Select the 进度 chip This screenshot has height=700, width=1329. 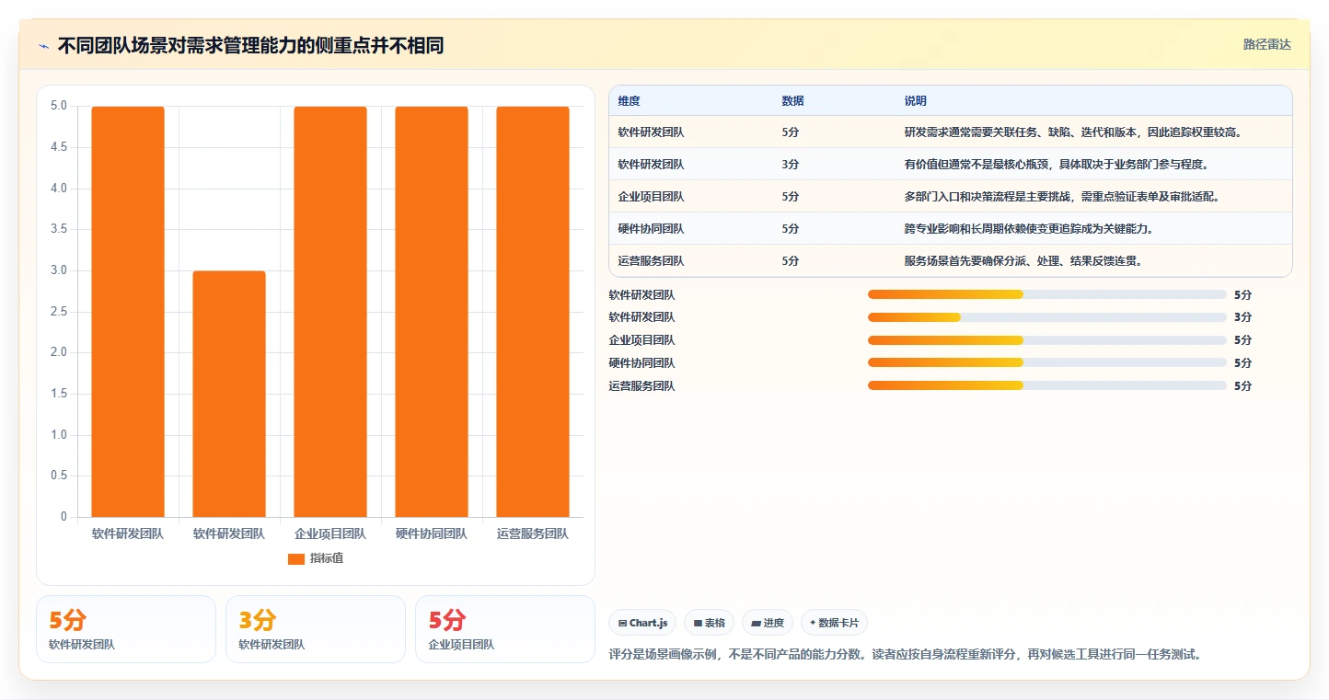767,623
